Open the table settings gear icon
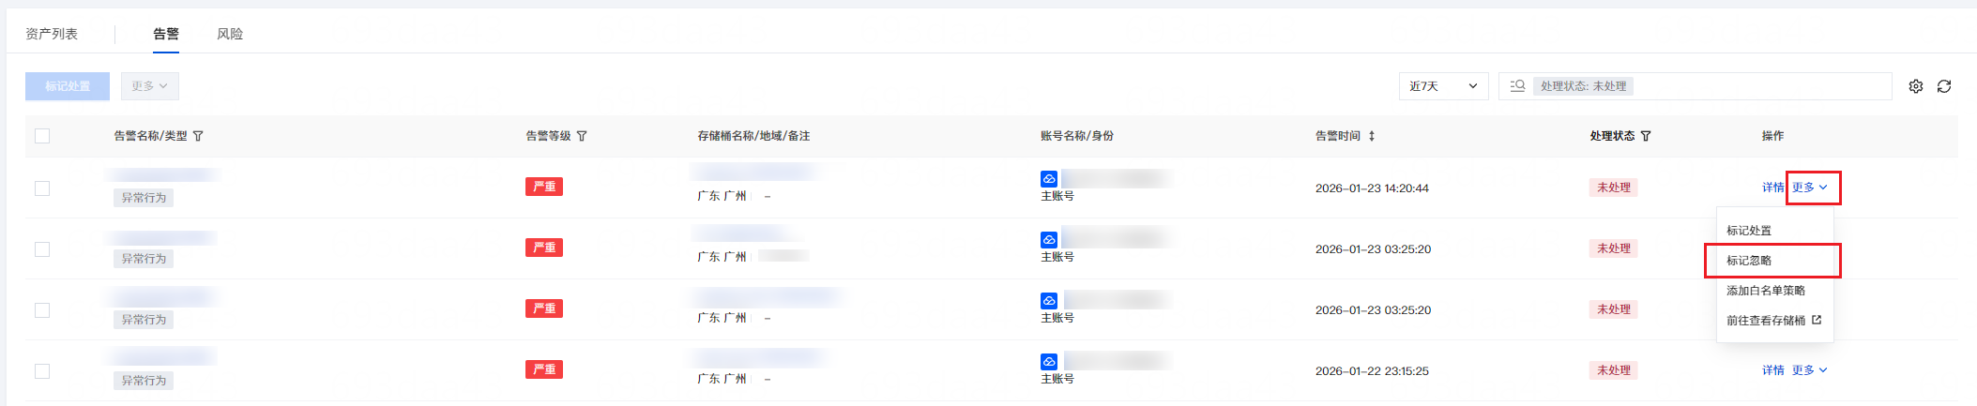This screenshot has width=1977, height=406. tap(1915, 86)
